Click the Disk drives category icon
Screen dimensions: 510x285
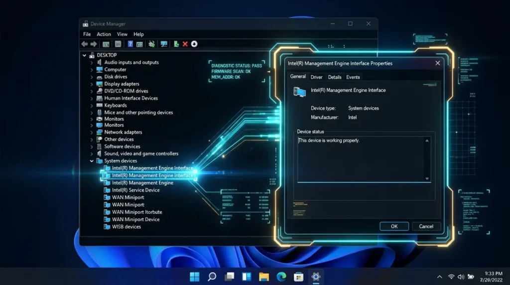100,77
